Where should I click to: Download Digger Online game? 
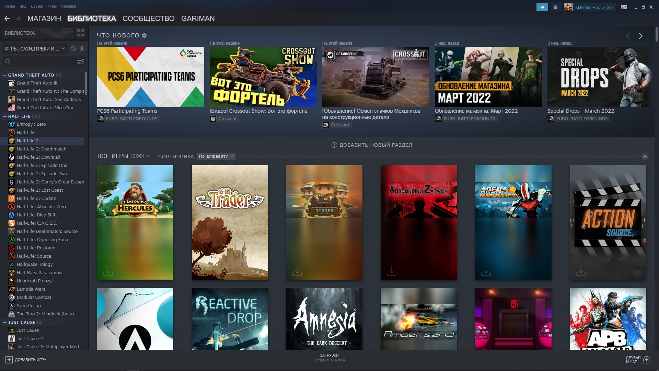[297, 271]
